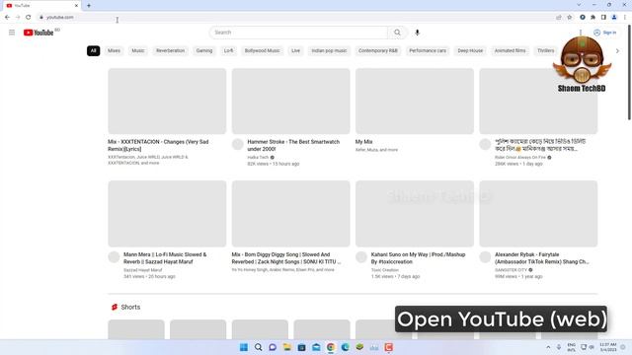Reload the page
Screen dimensions: 632x355
[x=29, y=18]
